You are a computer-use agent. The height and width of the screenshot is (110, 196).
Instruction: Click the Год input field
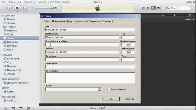click(x=128, y=37)
